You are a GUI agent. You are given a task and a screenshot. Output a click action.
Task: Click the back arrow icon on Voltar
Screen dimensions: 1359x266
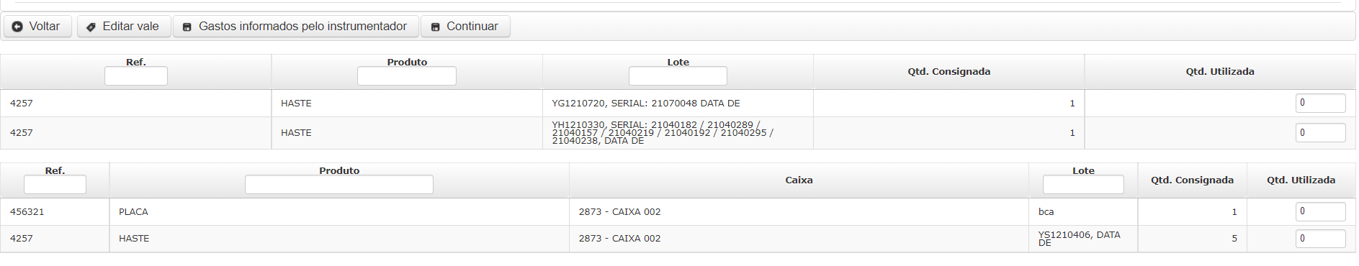point(17,27)
